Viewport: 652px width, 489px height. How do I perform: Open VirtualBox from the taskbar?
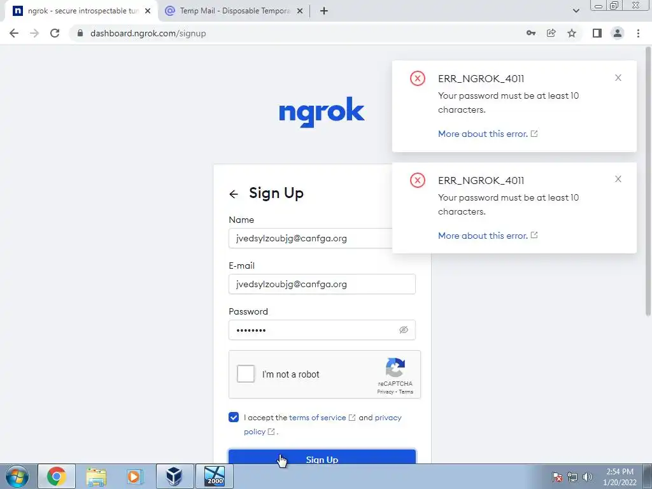174,476
